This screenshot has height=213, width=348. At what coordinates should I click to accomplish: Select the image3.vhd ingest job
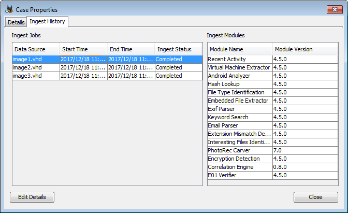pyautogui.click(x=107, y=76)
